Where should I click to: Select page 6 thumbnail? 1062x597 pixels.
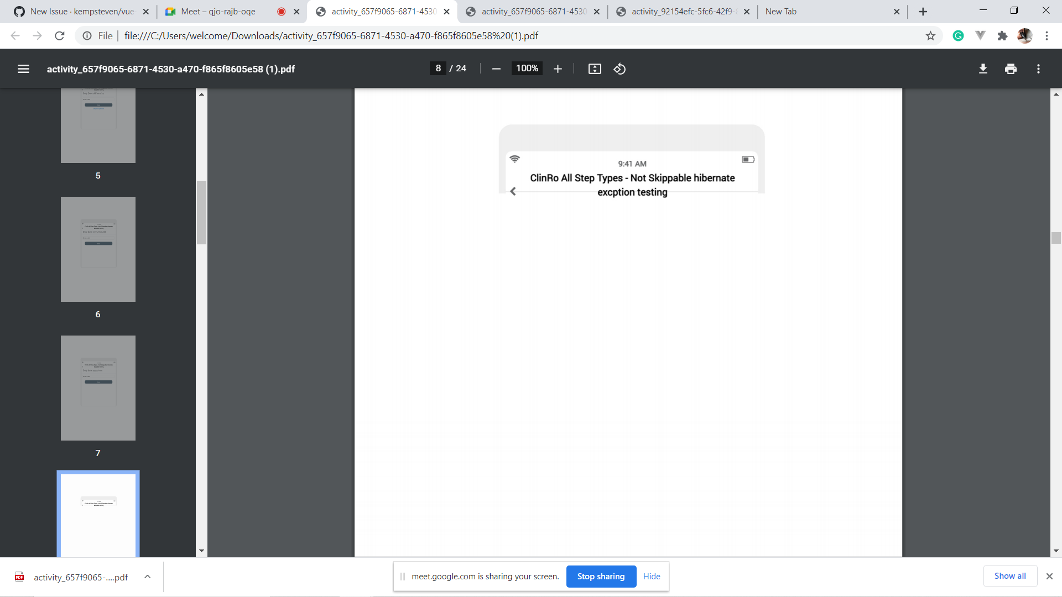[x=98, y=249]
